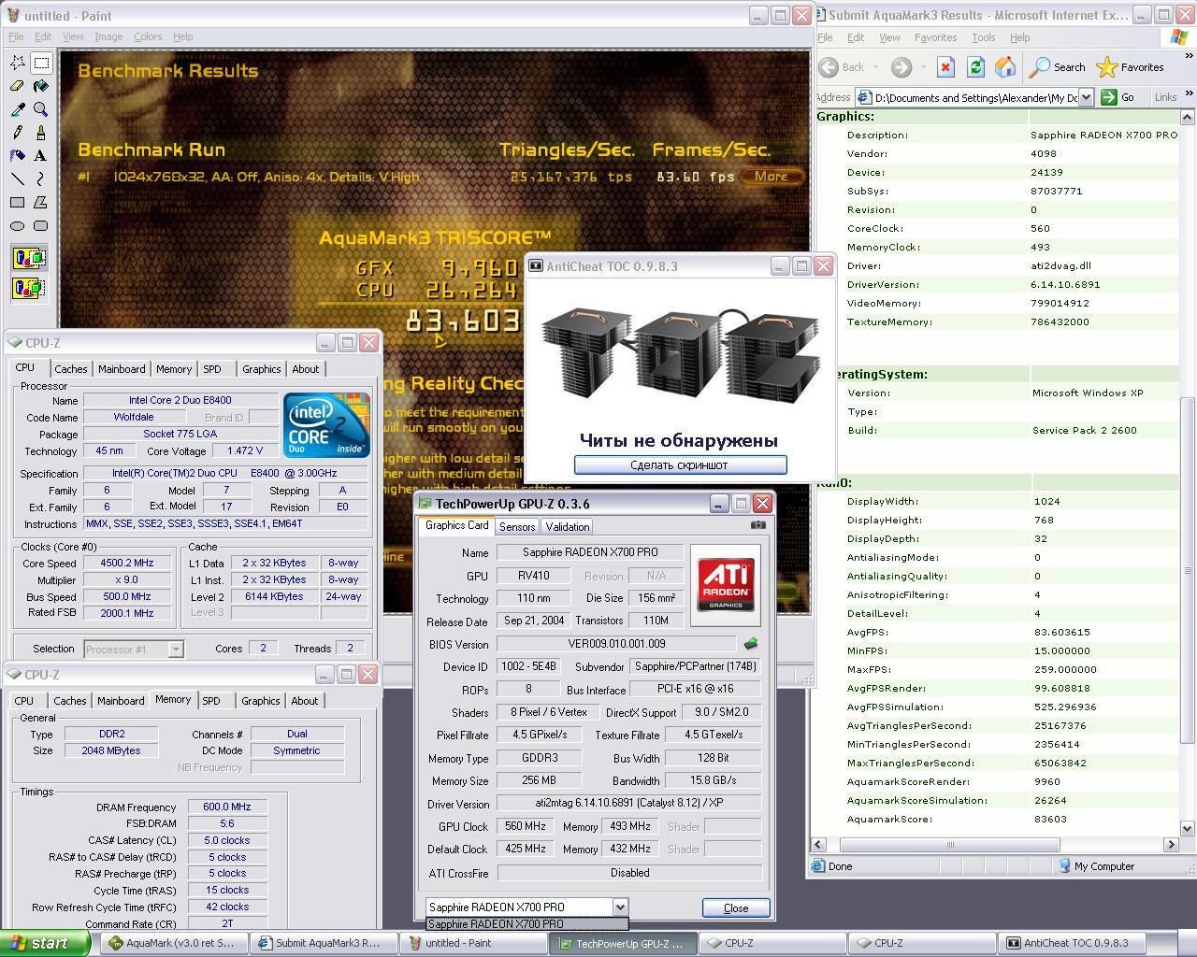The width and height of the screenshot is (1197, 957).
Task: Switch to the Validation tab in GPU-Z
Action: [x=567, y=527]
